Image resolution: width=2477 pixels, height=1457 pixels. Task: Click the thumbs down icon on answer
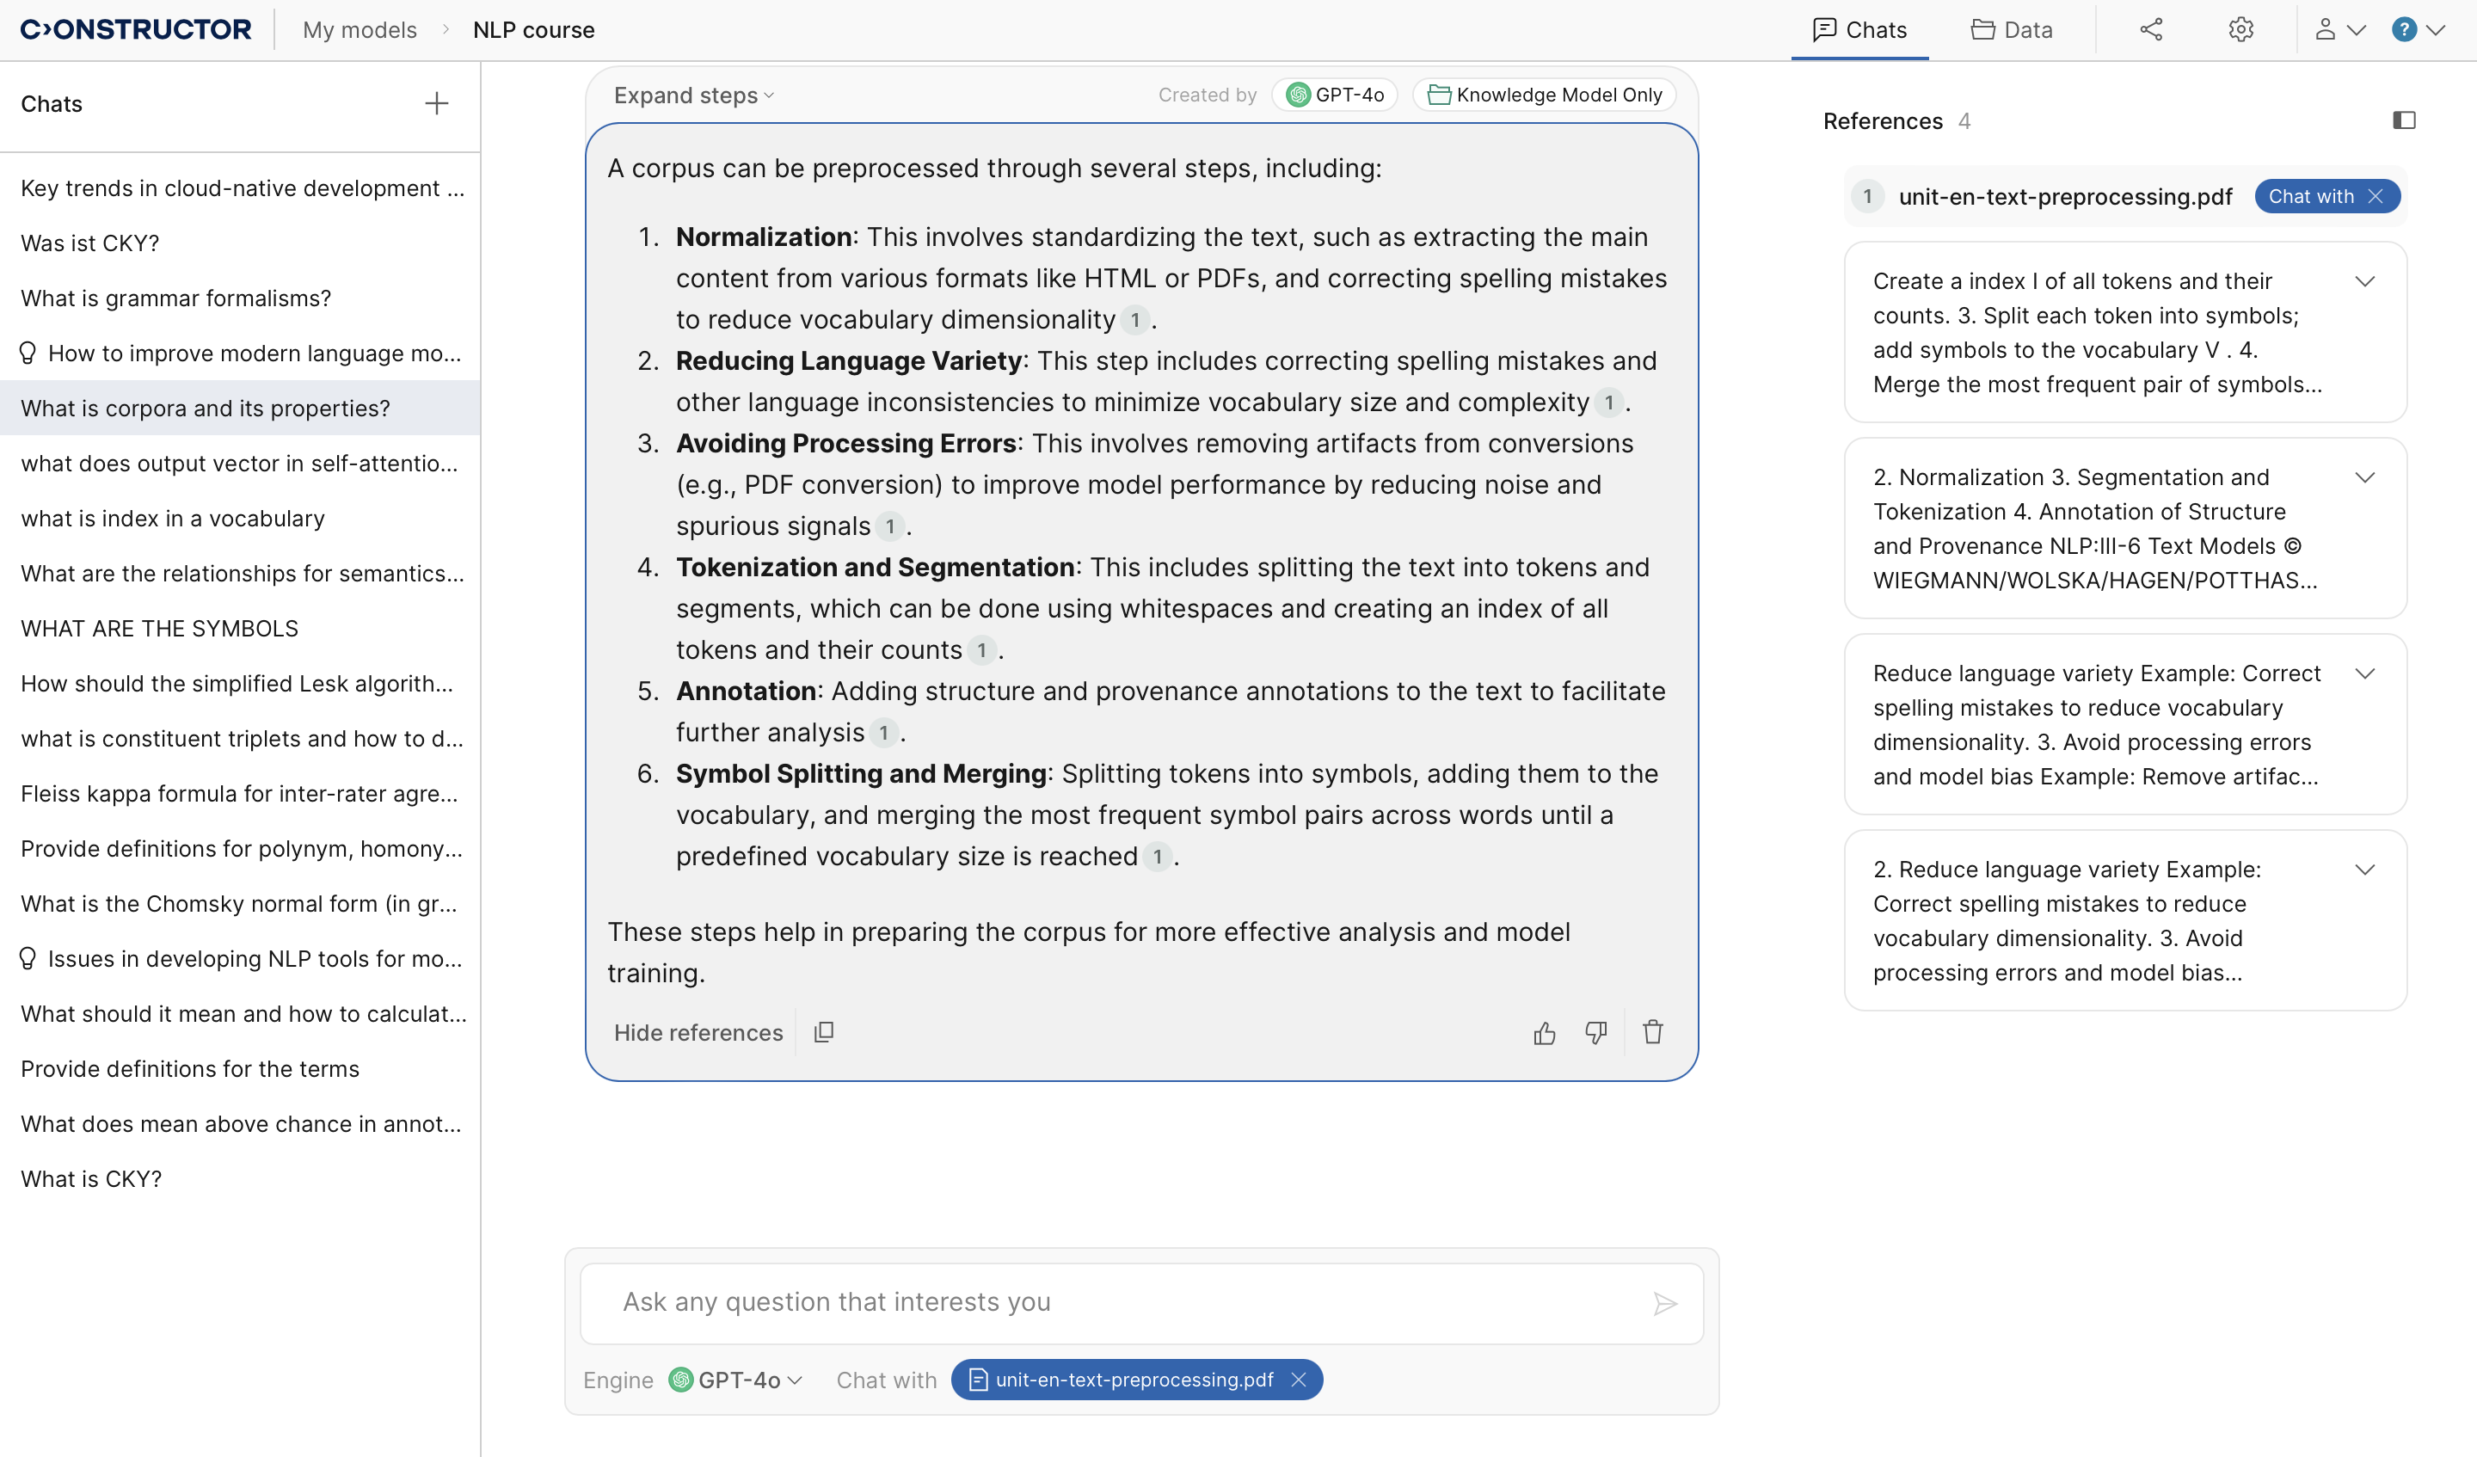coord(1596,1032)
